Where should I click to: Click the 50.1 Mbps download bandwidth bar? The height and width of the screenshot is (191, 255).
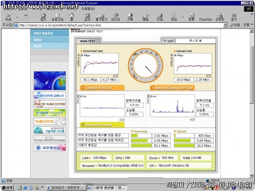141,146
